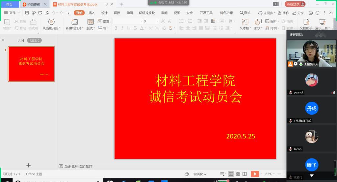Viewport: 337px width, 182px height.
Task: Select slide 1 thumbnail in the panel
Action: point(31,64)
